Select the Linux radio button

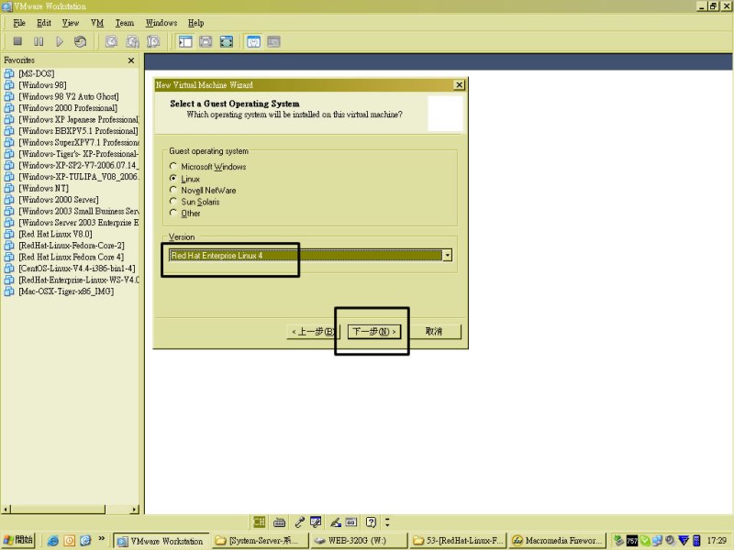point(173,178)
